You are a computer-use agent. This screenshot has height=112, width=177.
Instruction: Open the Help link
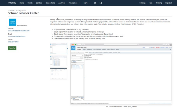[x=151, y=3]
